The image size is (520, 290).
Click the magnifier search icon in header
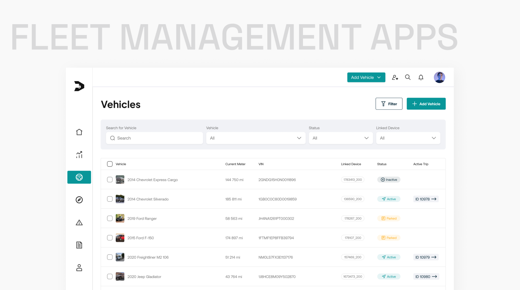point(408,77)
